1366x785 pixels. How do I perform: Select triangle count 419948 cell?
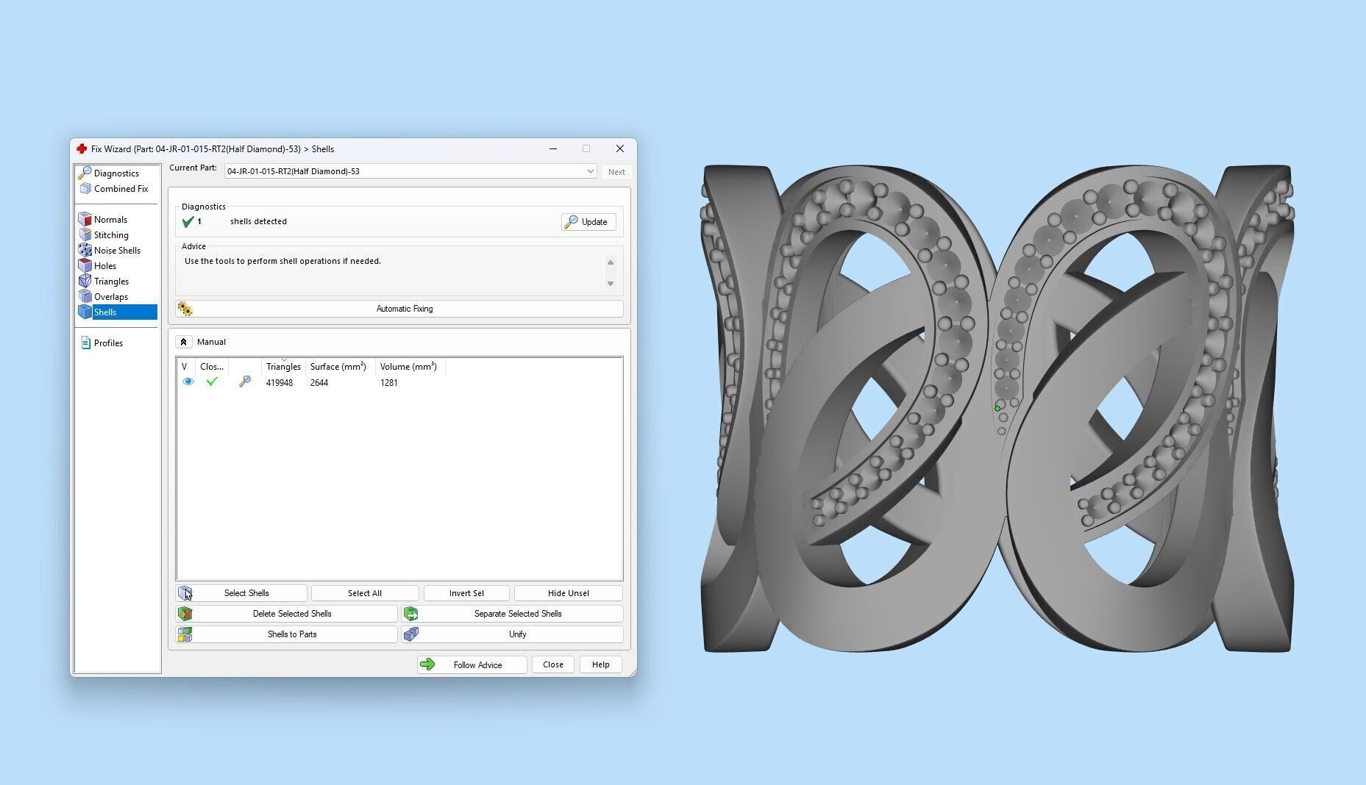click(280, 383)
